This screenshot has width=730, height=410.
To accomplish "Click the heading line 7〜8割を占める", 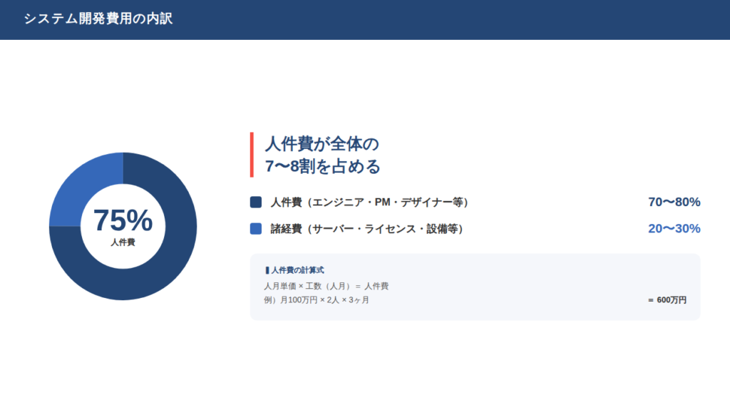I will (x=322, y=167).
